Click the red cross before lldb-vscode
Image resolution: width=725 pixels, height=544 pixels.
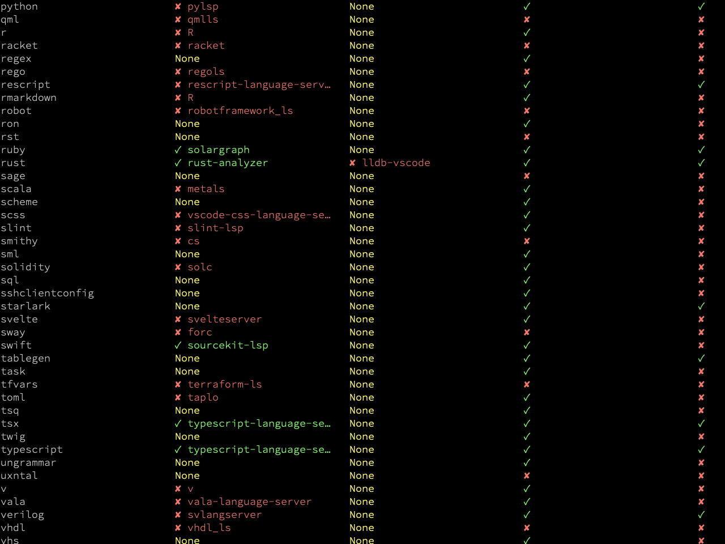352,163
